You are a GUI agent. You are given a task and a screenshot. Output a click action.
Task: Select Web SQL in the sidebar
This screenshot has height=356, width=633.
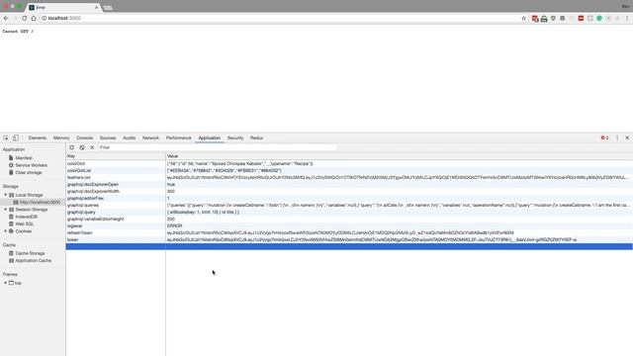coord(24,224)
